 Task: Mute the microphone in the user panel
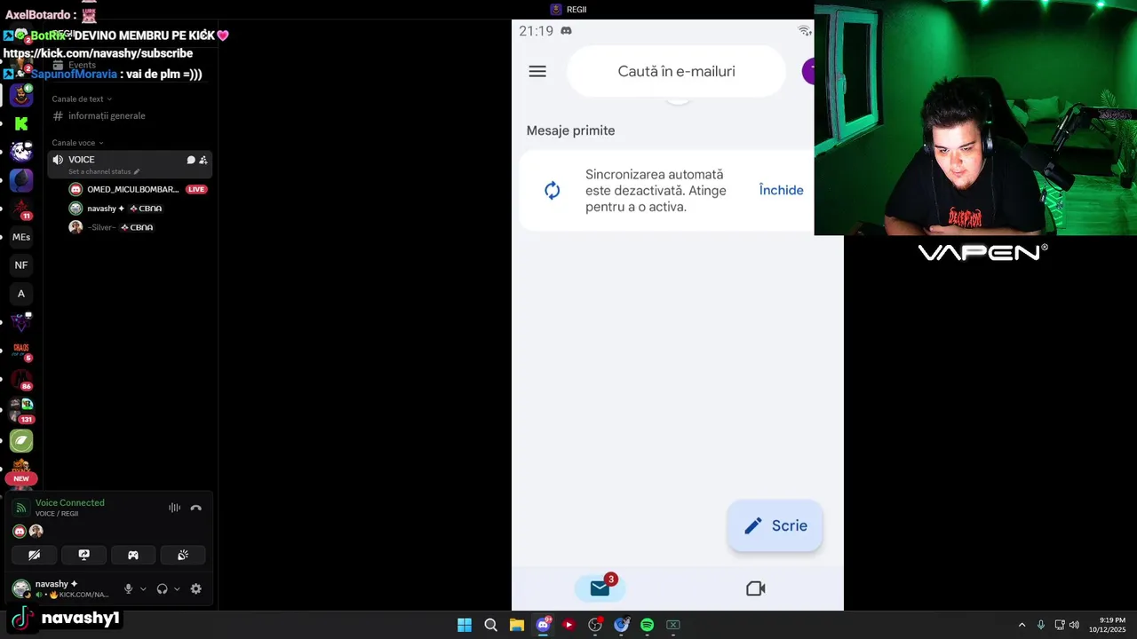coord(129,588)
